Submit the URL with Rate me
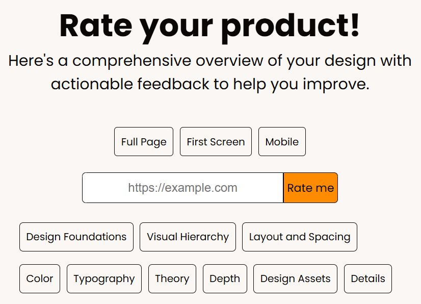The height and width of the screenshot is (304, 421). coord(310,188)
